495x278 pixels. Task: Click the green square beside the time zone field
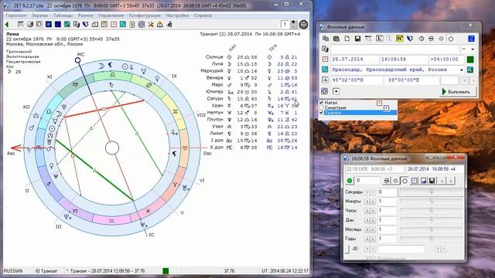[470, 59]
